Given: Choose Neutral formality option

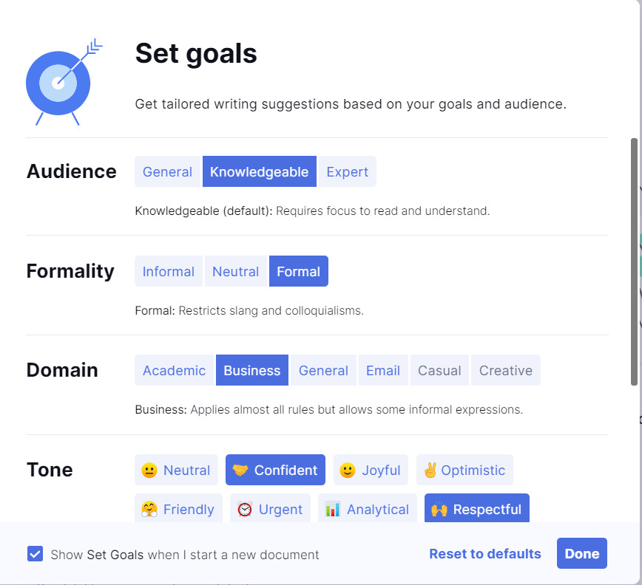Looking at the screenshot, I should (235, 271).
